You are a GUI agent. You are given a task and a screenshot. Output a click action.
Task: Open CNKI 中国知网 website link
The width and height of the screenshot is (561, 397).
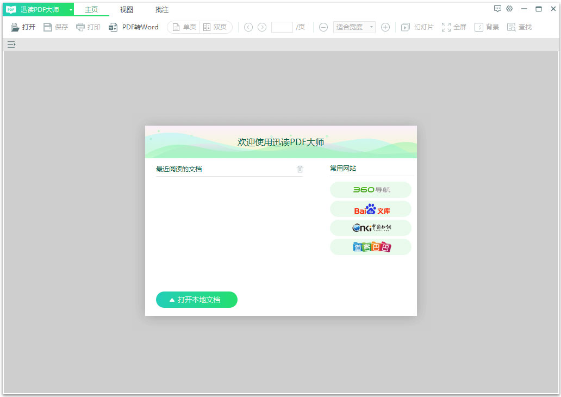coord(371,228)
